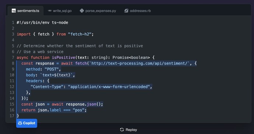Click the "Content-Type" header key
The image size is (254, 134).
[x=47, y=87]
